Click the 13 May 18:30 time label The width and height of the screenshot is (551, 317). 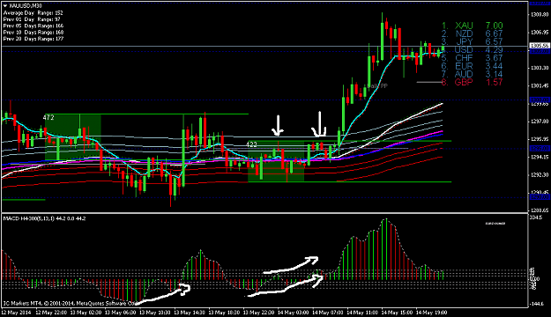[x=224, y=313]
